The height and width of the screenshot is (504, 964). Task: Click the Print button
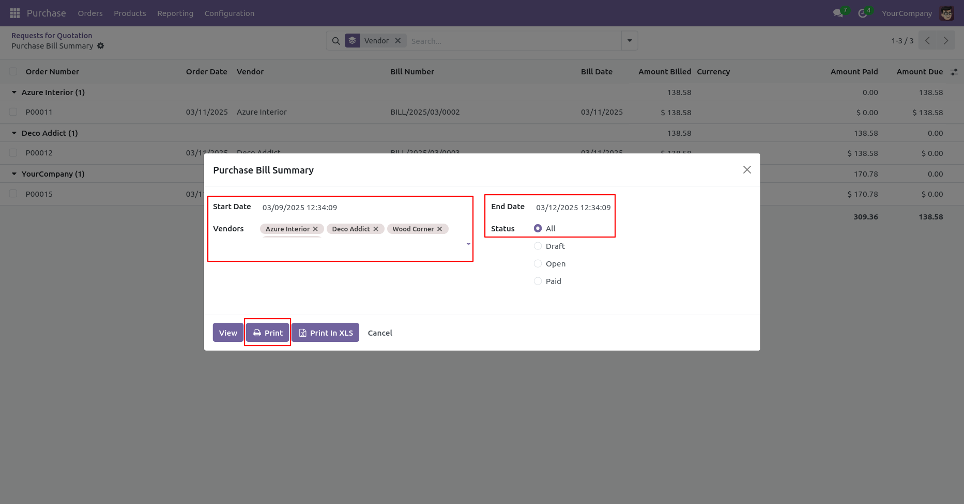[x=268, y=333]
